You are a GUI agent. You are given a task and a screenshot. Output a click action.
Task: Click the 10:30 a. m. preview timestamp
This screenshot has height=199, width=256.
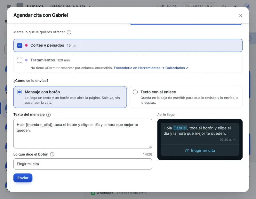click(x=228, y=140)
